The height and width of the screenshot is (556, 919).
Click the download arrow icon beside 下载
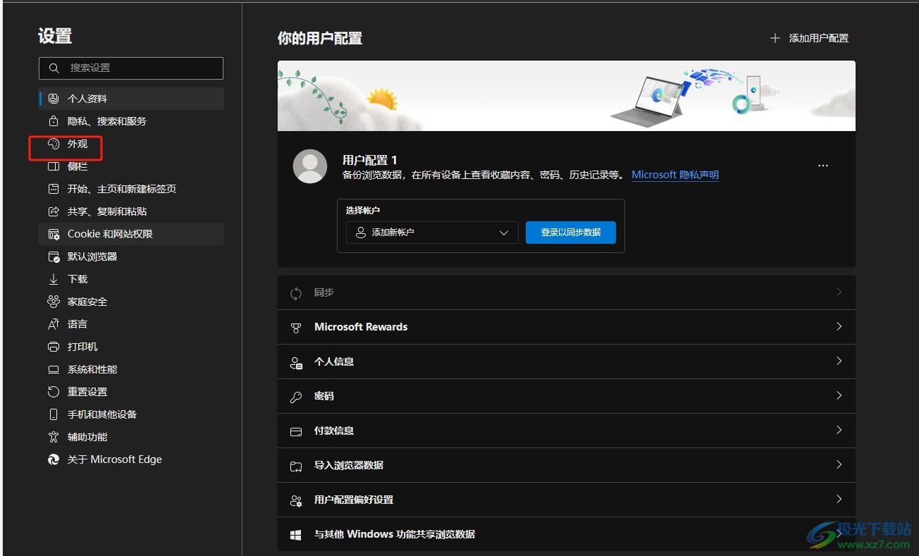[54, 279]
